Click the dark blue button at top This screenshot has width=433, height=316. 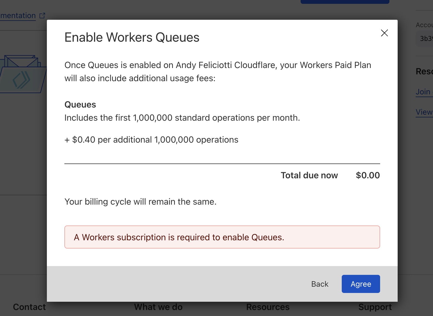pyautogui.click(x=345, y=2)
